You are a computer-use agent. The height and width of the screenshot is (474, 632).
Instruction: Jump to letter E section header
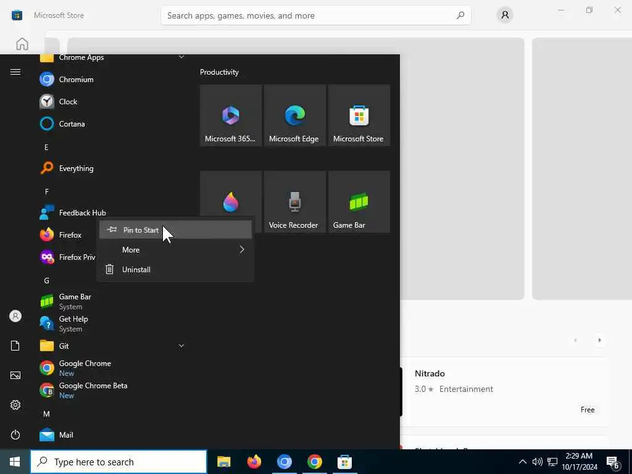click(x=46, y=147)
